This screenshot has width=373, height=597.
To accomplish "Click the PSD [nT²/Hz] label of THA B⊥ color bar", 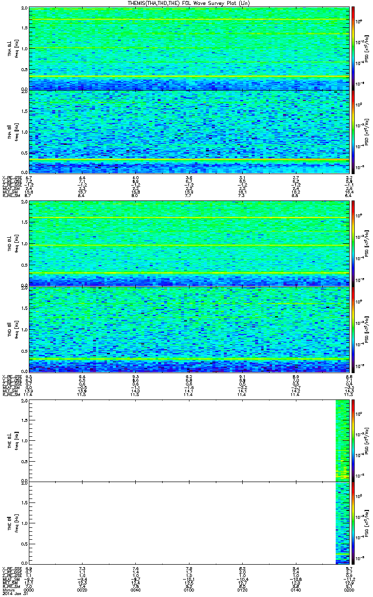I will click(368, 48).
